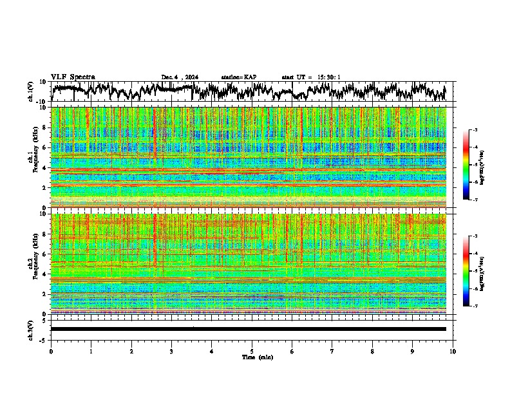Click the "9" tick on time axis
Viewport: 510px width, 394px height.
(412, 352)
